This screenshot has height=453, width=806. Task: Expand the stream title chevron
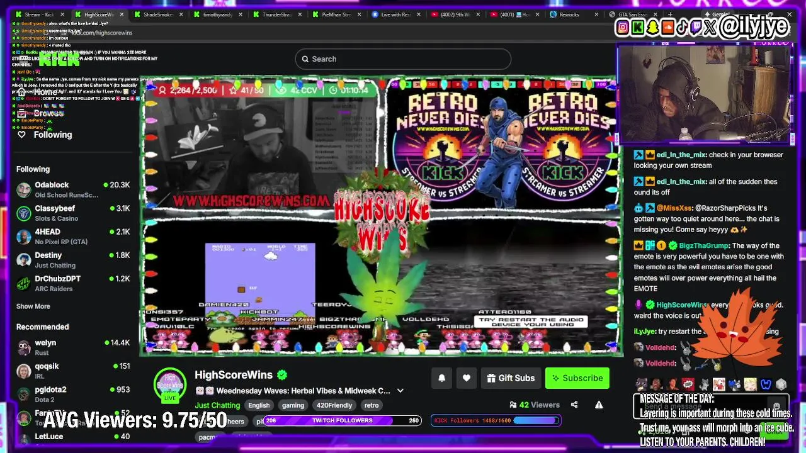coord(400,391)
